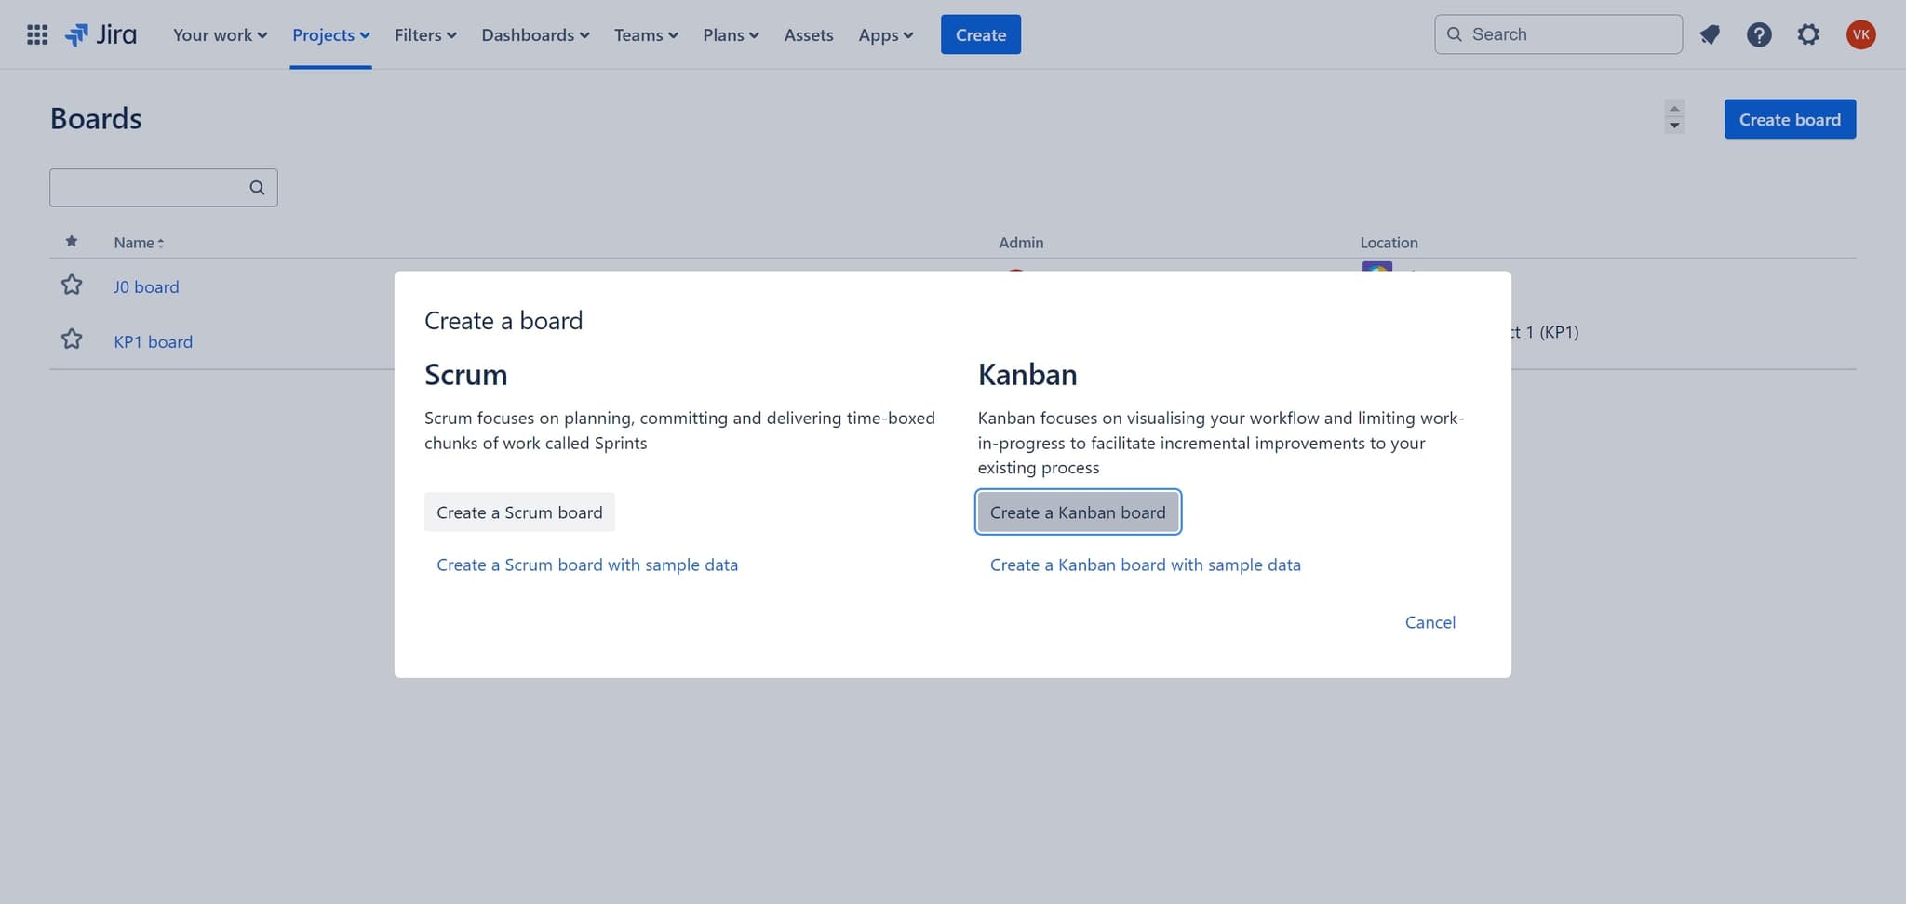Screen dimensions: 1906x904
Task: Expand the Plans dropdown
Action: click(x=730, y=34)
